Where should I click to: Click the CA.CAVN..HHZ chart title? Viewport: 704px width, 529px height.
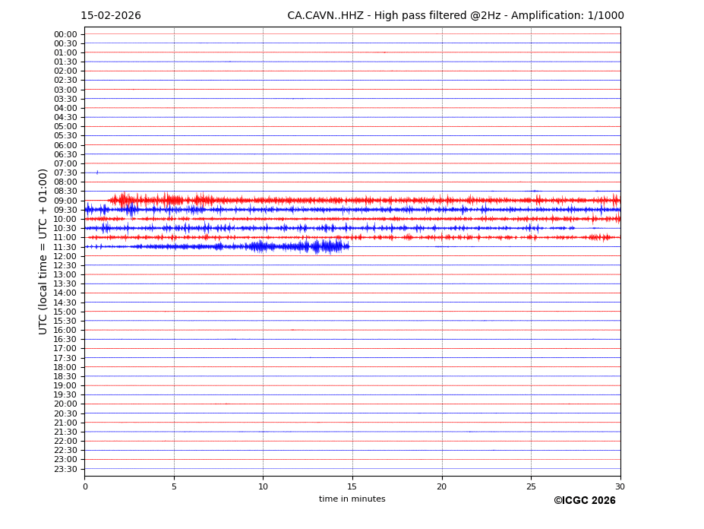click(x=455, y=16)
